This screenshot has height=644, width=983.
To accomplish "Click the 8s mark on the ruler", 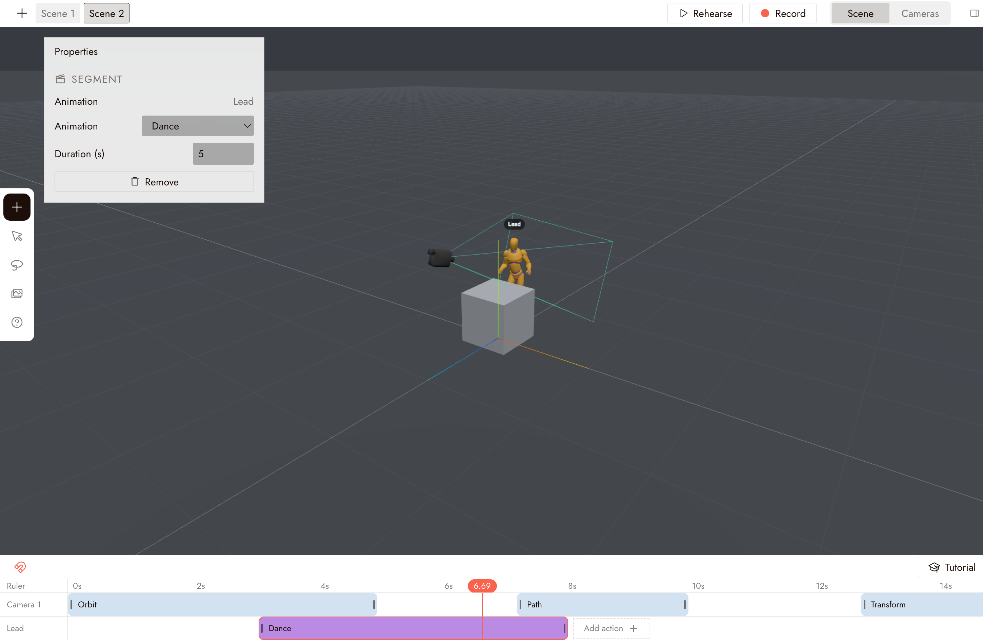I will pyautogui.click(x=572, y=586).
